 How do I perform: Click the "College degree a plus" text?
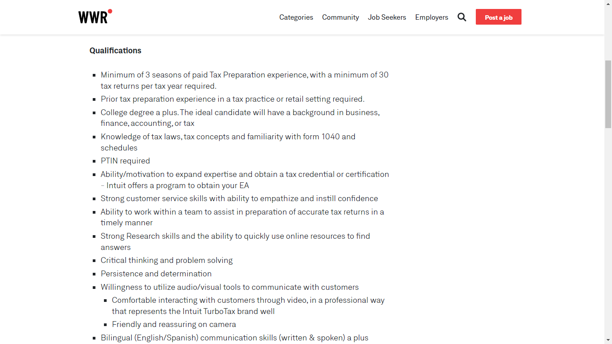139,112
